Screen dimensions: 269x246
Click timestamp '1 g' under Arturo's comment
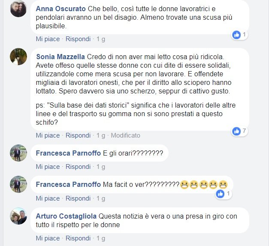(x=101, y=238)
